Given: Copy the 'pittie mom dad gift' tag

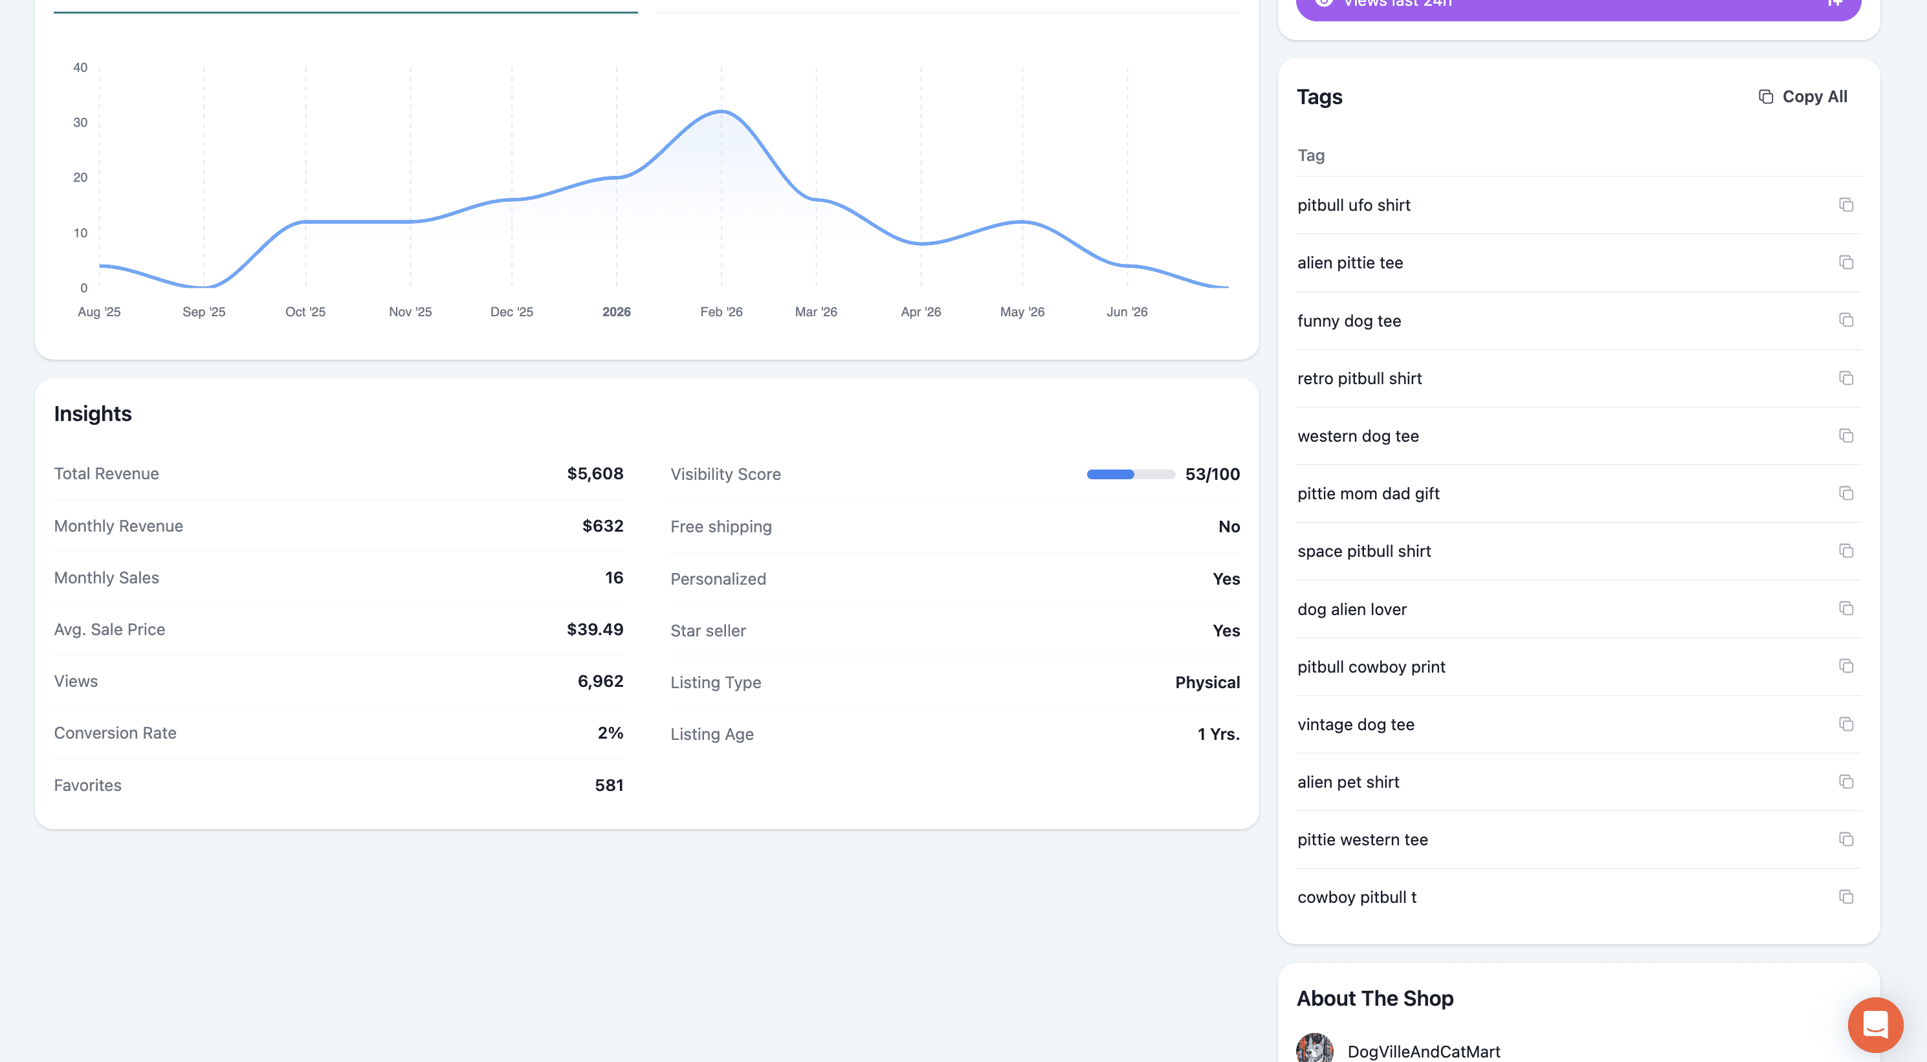Looking at the screenshot, I should click(x=1845, y=493).
